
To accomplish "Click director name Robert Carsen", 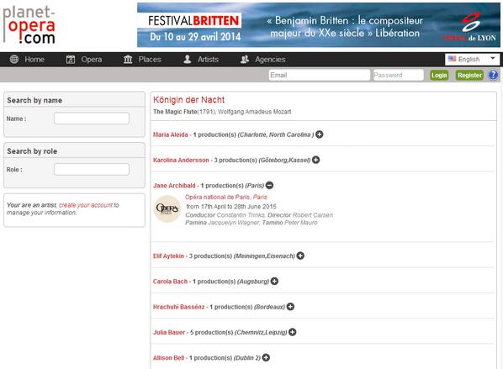I will [x=312, y=215].
